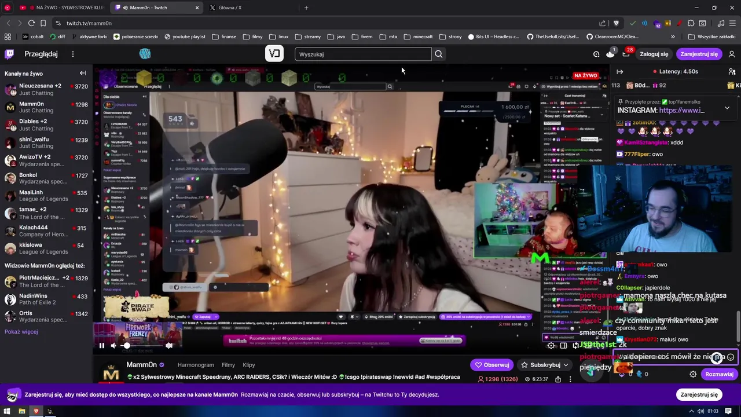Click the top Zarejestruj się button
This screenshot has width=741, height=417.
pos(699,54)
